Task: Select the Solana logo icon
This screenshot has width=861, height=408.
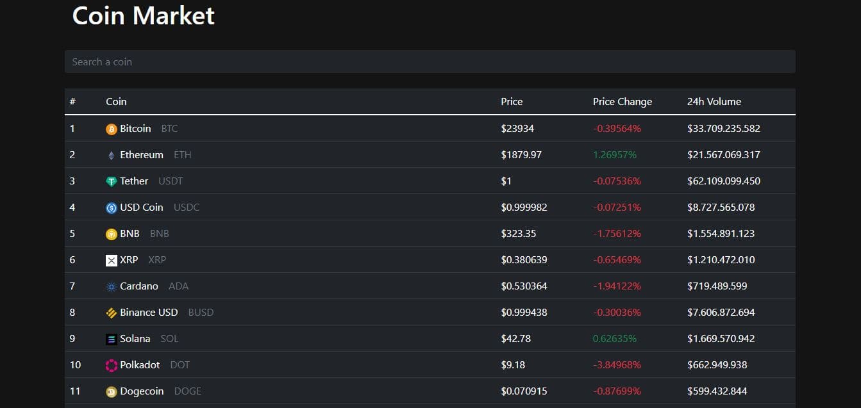Action: [112, 339]
